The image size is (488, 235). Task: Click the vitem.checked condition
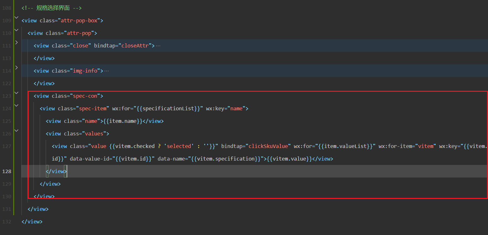click(x=135, y=146)
